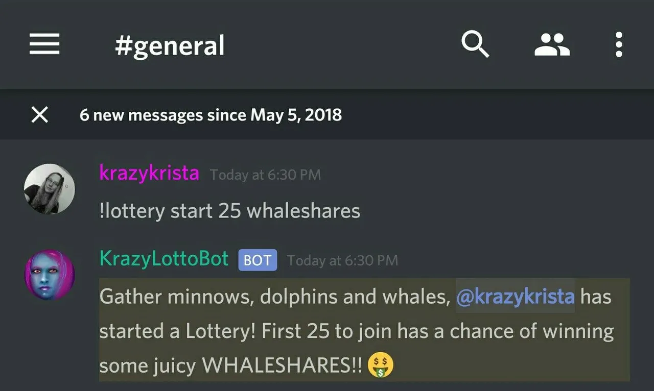The image size is (654, 391).
Task: Open krazykrista's profile avatar
Action: click(50, 188)
